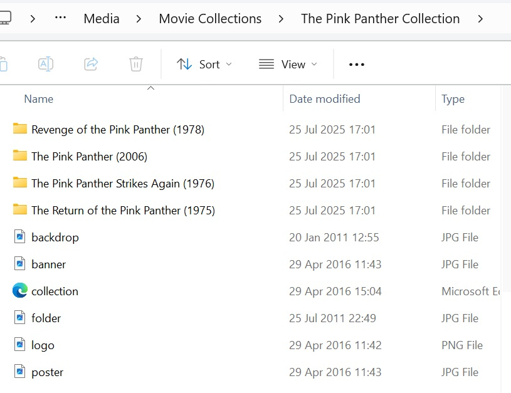This screenshot has width=511, height=393.
Task: Select the logo PNG file icon
Action: click(x=20, y=345)
